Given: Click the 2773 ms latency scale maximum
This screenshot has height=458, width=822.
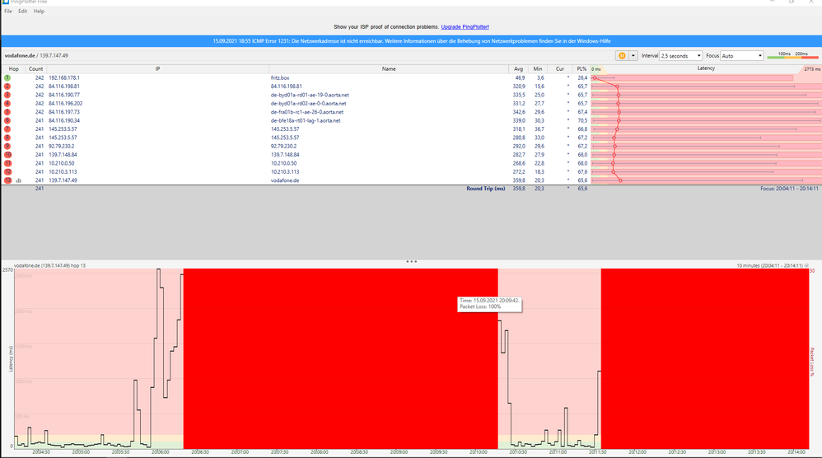Looking at the screenshot, I should [x=812, y=69].
